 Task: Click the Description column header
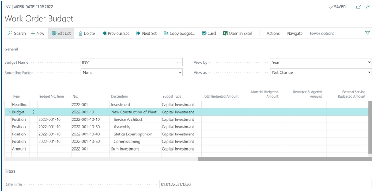coord(119,97)
